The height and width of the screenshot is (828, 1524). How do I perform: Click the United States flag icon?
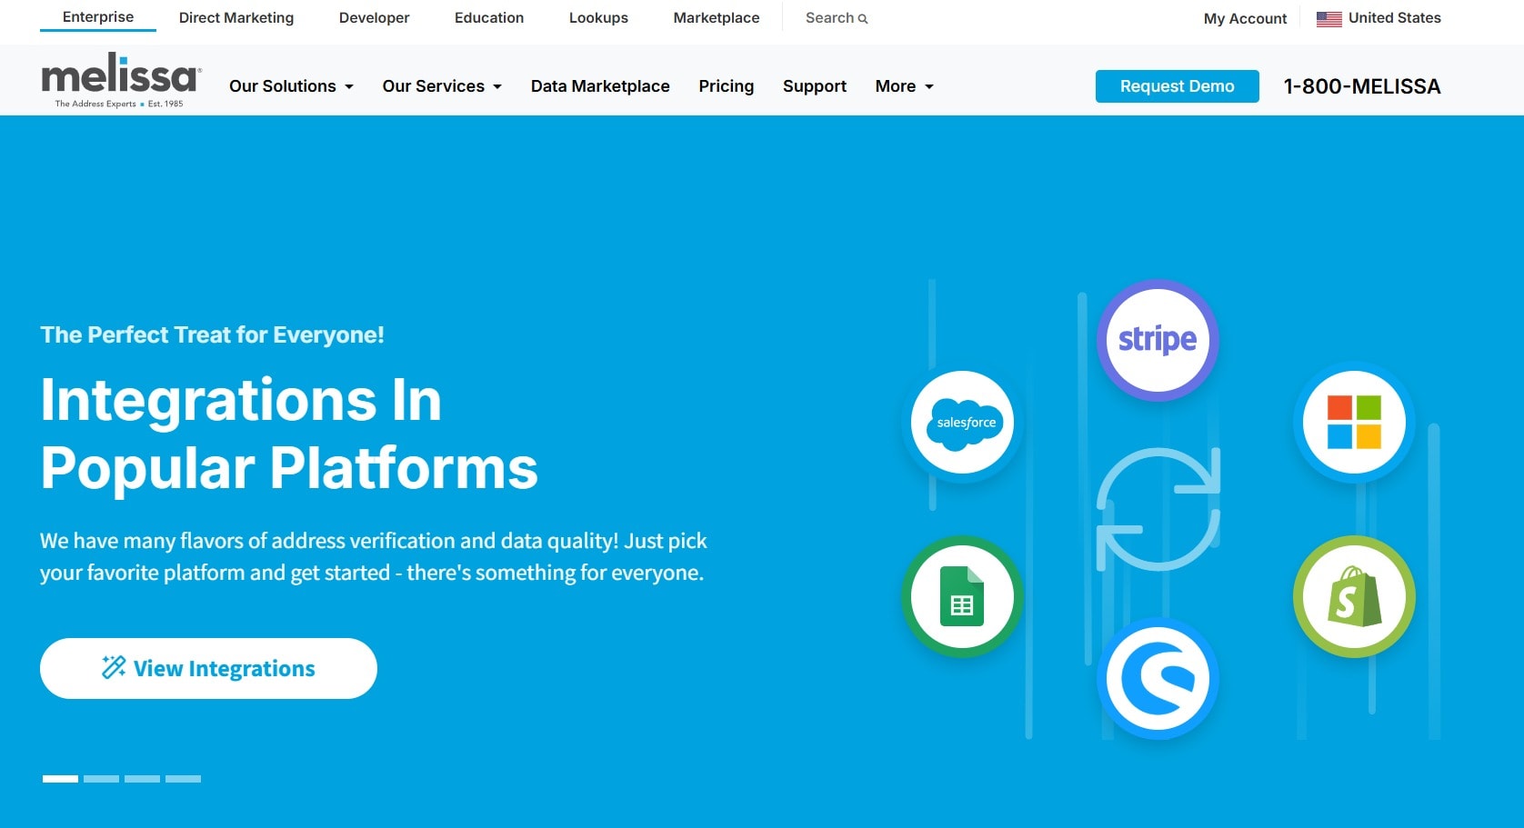1328,18
